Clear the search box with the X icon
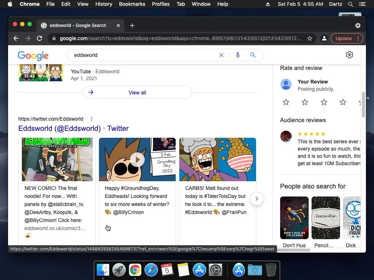 221,55
